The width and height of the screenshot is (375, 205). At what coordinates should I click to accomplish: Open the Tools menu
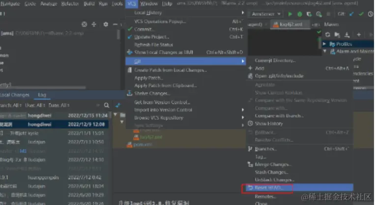[x=117, y=3]
